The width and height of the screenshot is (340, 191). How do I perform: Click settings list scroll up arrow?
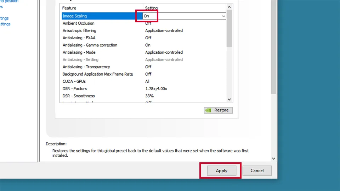229,7
